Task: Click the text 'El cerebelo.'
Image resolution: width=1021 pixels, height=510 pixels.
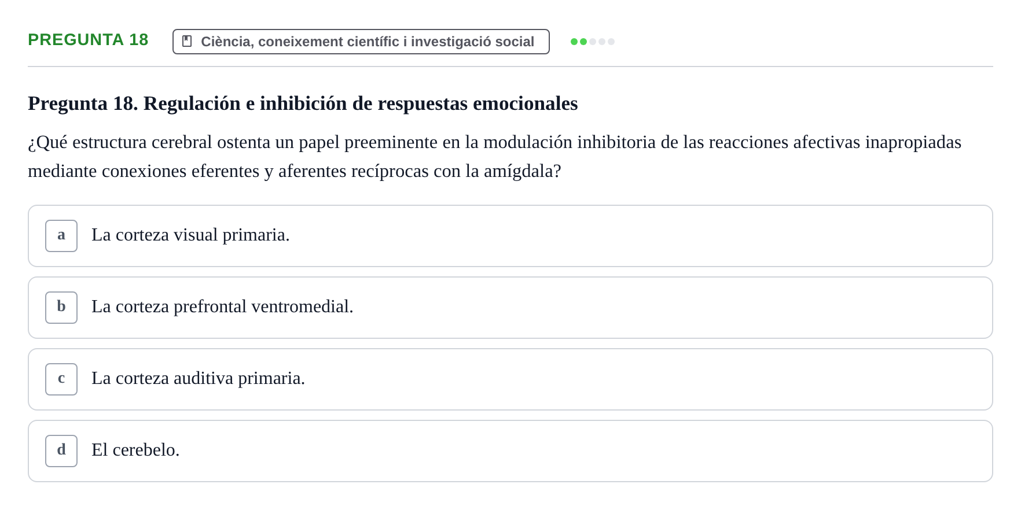Action: coord(135,450)
